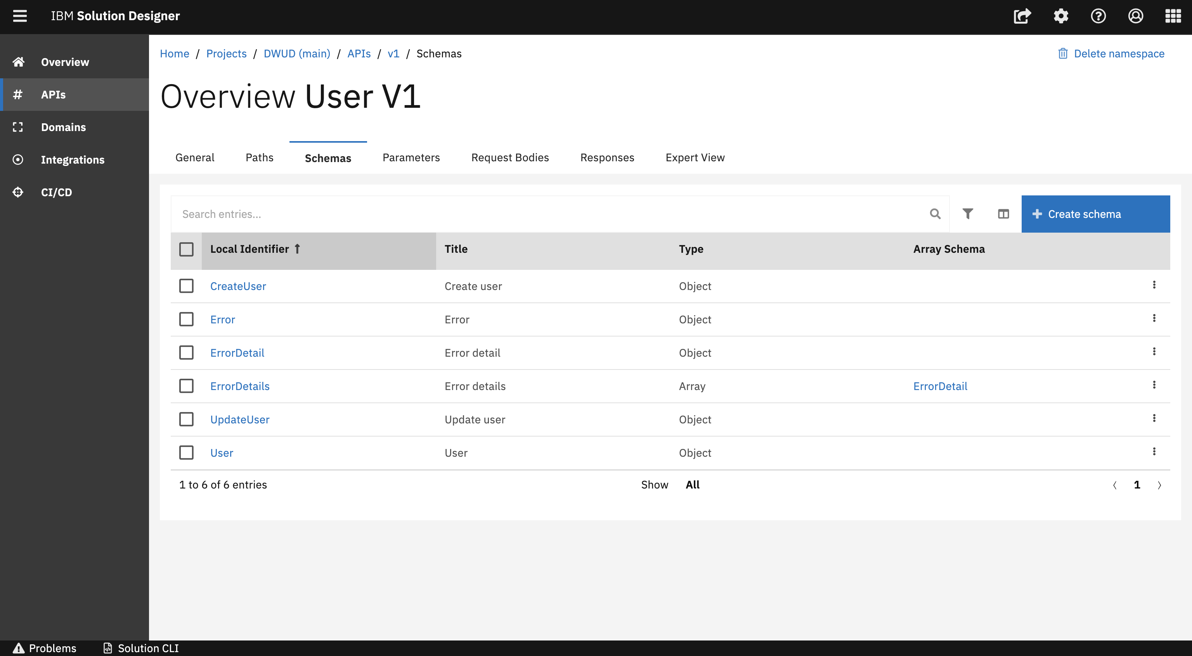Open the column settings icon
The width and height of the screenshot is (1192, 656).
click(1003, 214)
